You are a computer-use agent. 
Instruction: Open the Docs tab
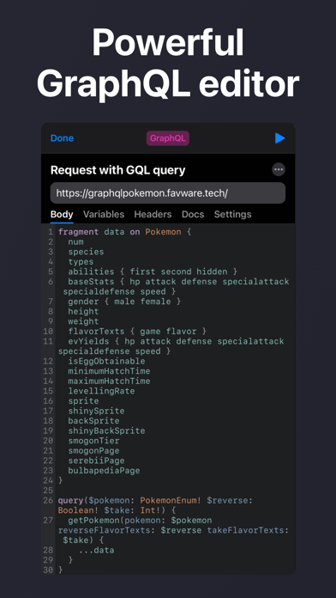[x=193, y=214]
